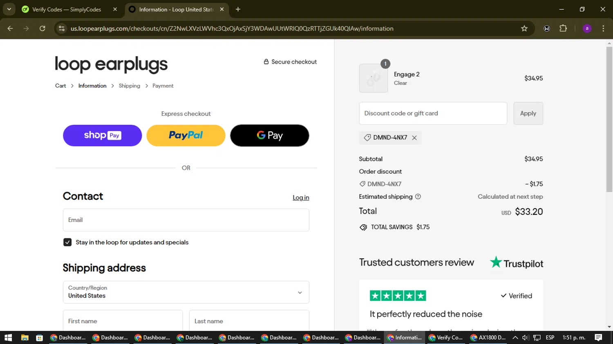View site information for loopearplugs.com
Viewport: 613px width, 344px height.
62,29
